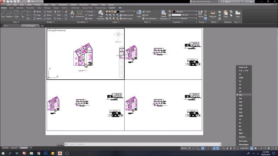Viewport: 278px width, 156px height.
Task: Click Match Layer tool
Action: (x=126, y=18)
